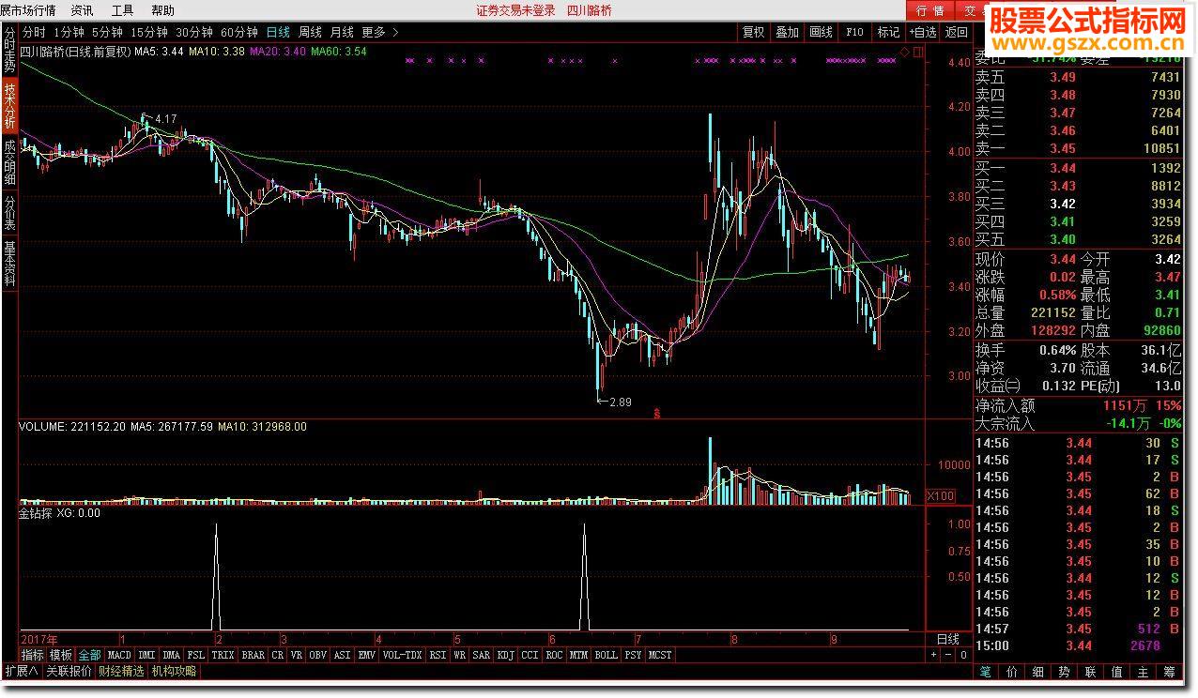The width and height of the screenshot is (1198, 698).
Task: Switch the indicator to OBV
Action: coord(318,655)
